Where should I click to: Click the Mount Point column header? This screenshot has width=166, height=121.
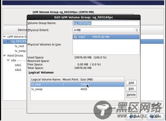[x=70, y=79]
